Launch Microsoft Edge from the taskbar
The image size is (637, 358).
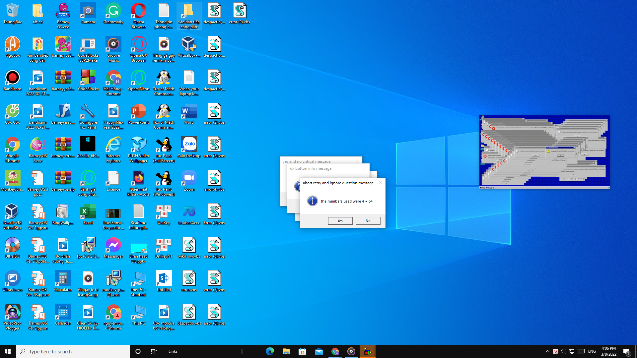(x=270, y=351)
